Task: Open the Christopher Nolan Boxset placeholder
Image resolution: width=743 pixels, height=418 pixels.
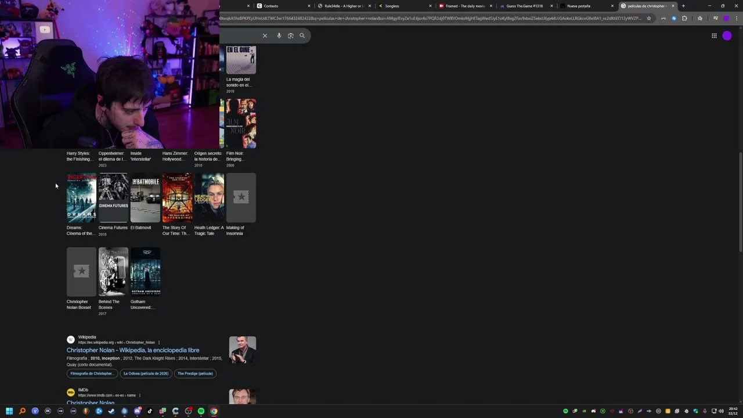Action: [x=81, y=272]
